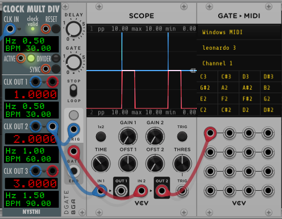
Task: Select the D2 note cell
Action: coord(249,109)
